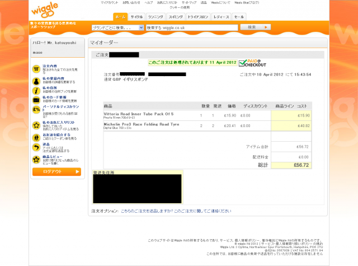358x266 pixels.
Task: Click the yellow refer-a-friend people icon
Action: click(36, 138)
